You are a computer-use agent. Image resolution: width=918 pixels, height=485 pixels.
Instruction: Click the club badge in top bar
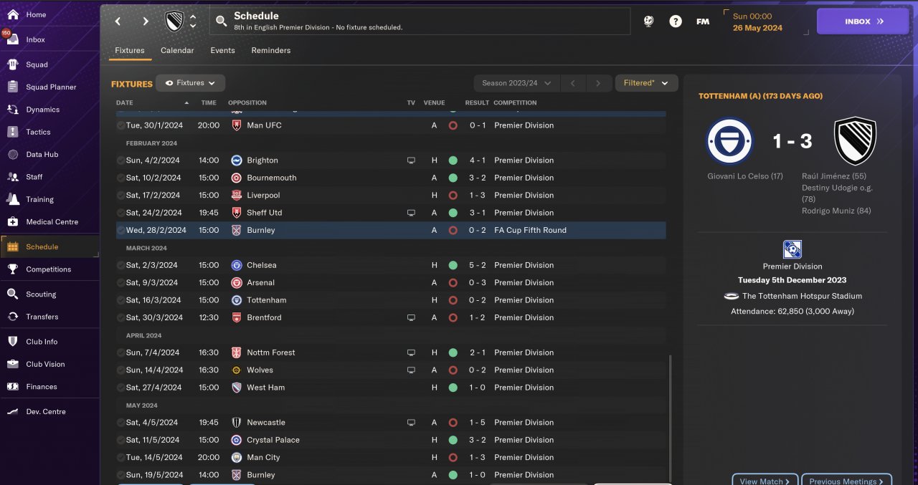point(174,21)
